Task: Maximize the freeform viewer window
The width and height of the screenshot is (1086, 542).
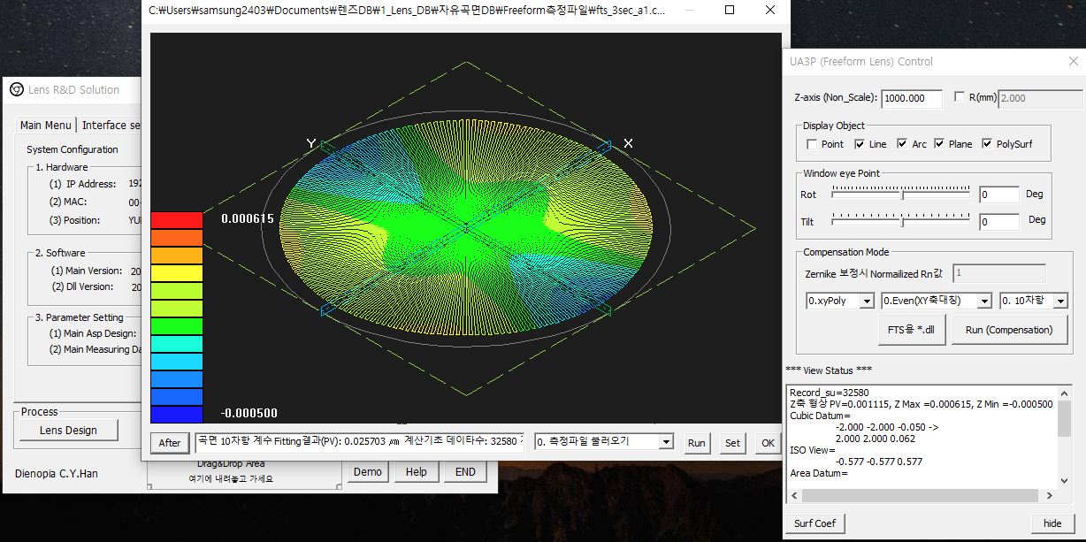Action: click(x=730, y=10)
